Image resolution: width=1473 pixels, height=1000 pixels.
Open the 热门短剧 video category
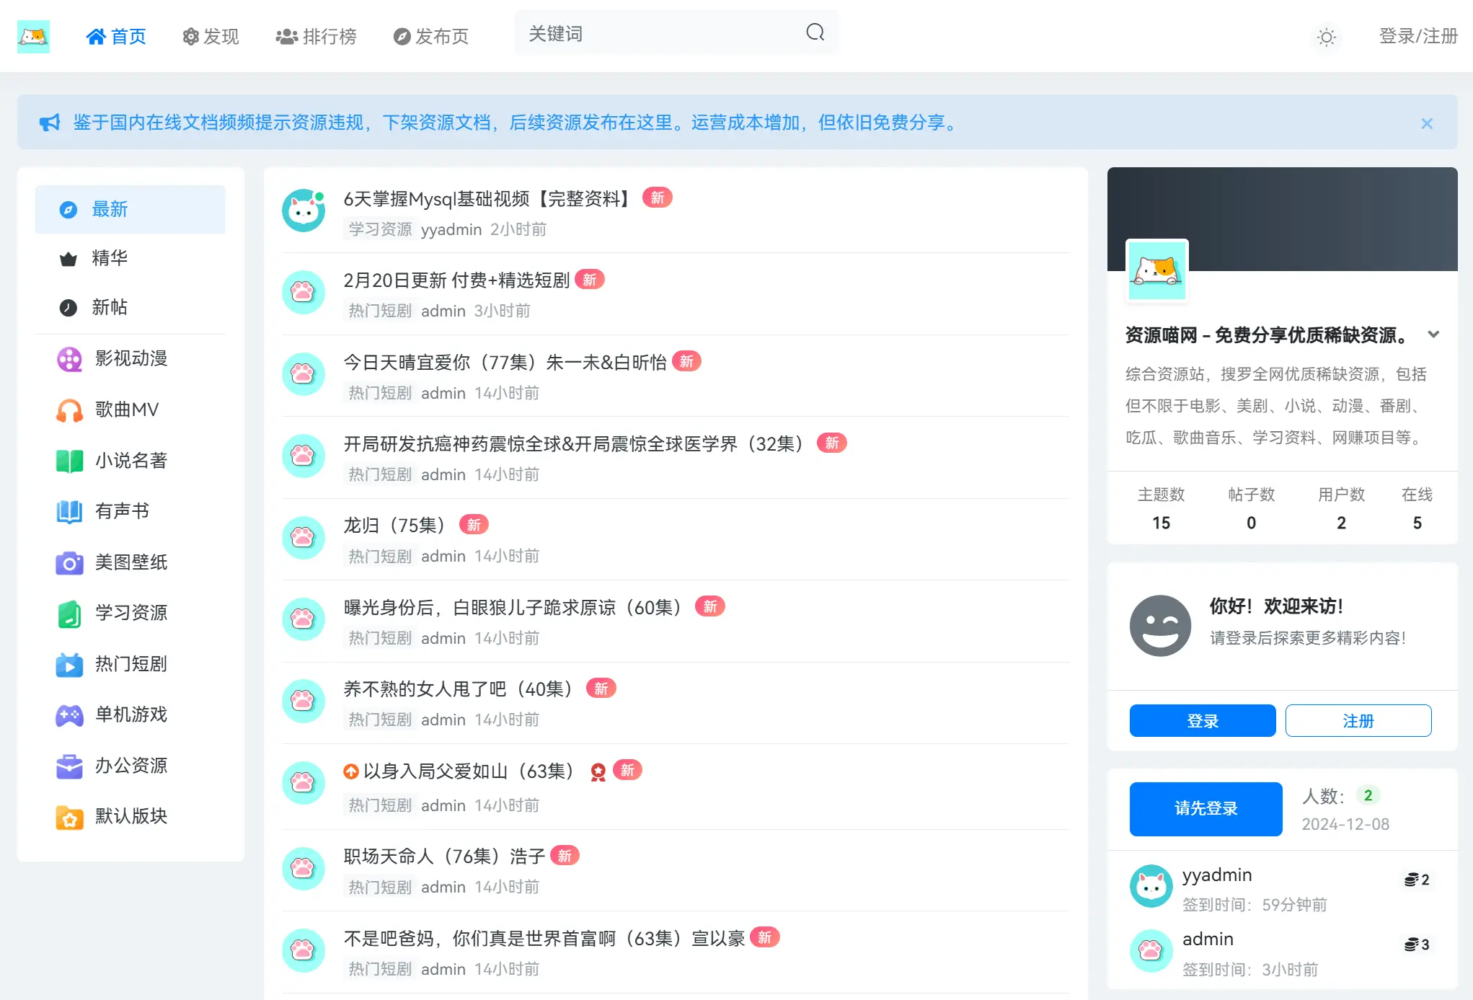(69, 665)
